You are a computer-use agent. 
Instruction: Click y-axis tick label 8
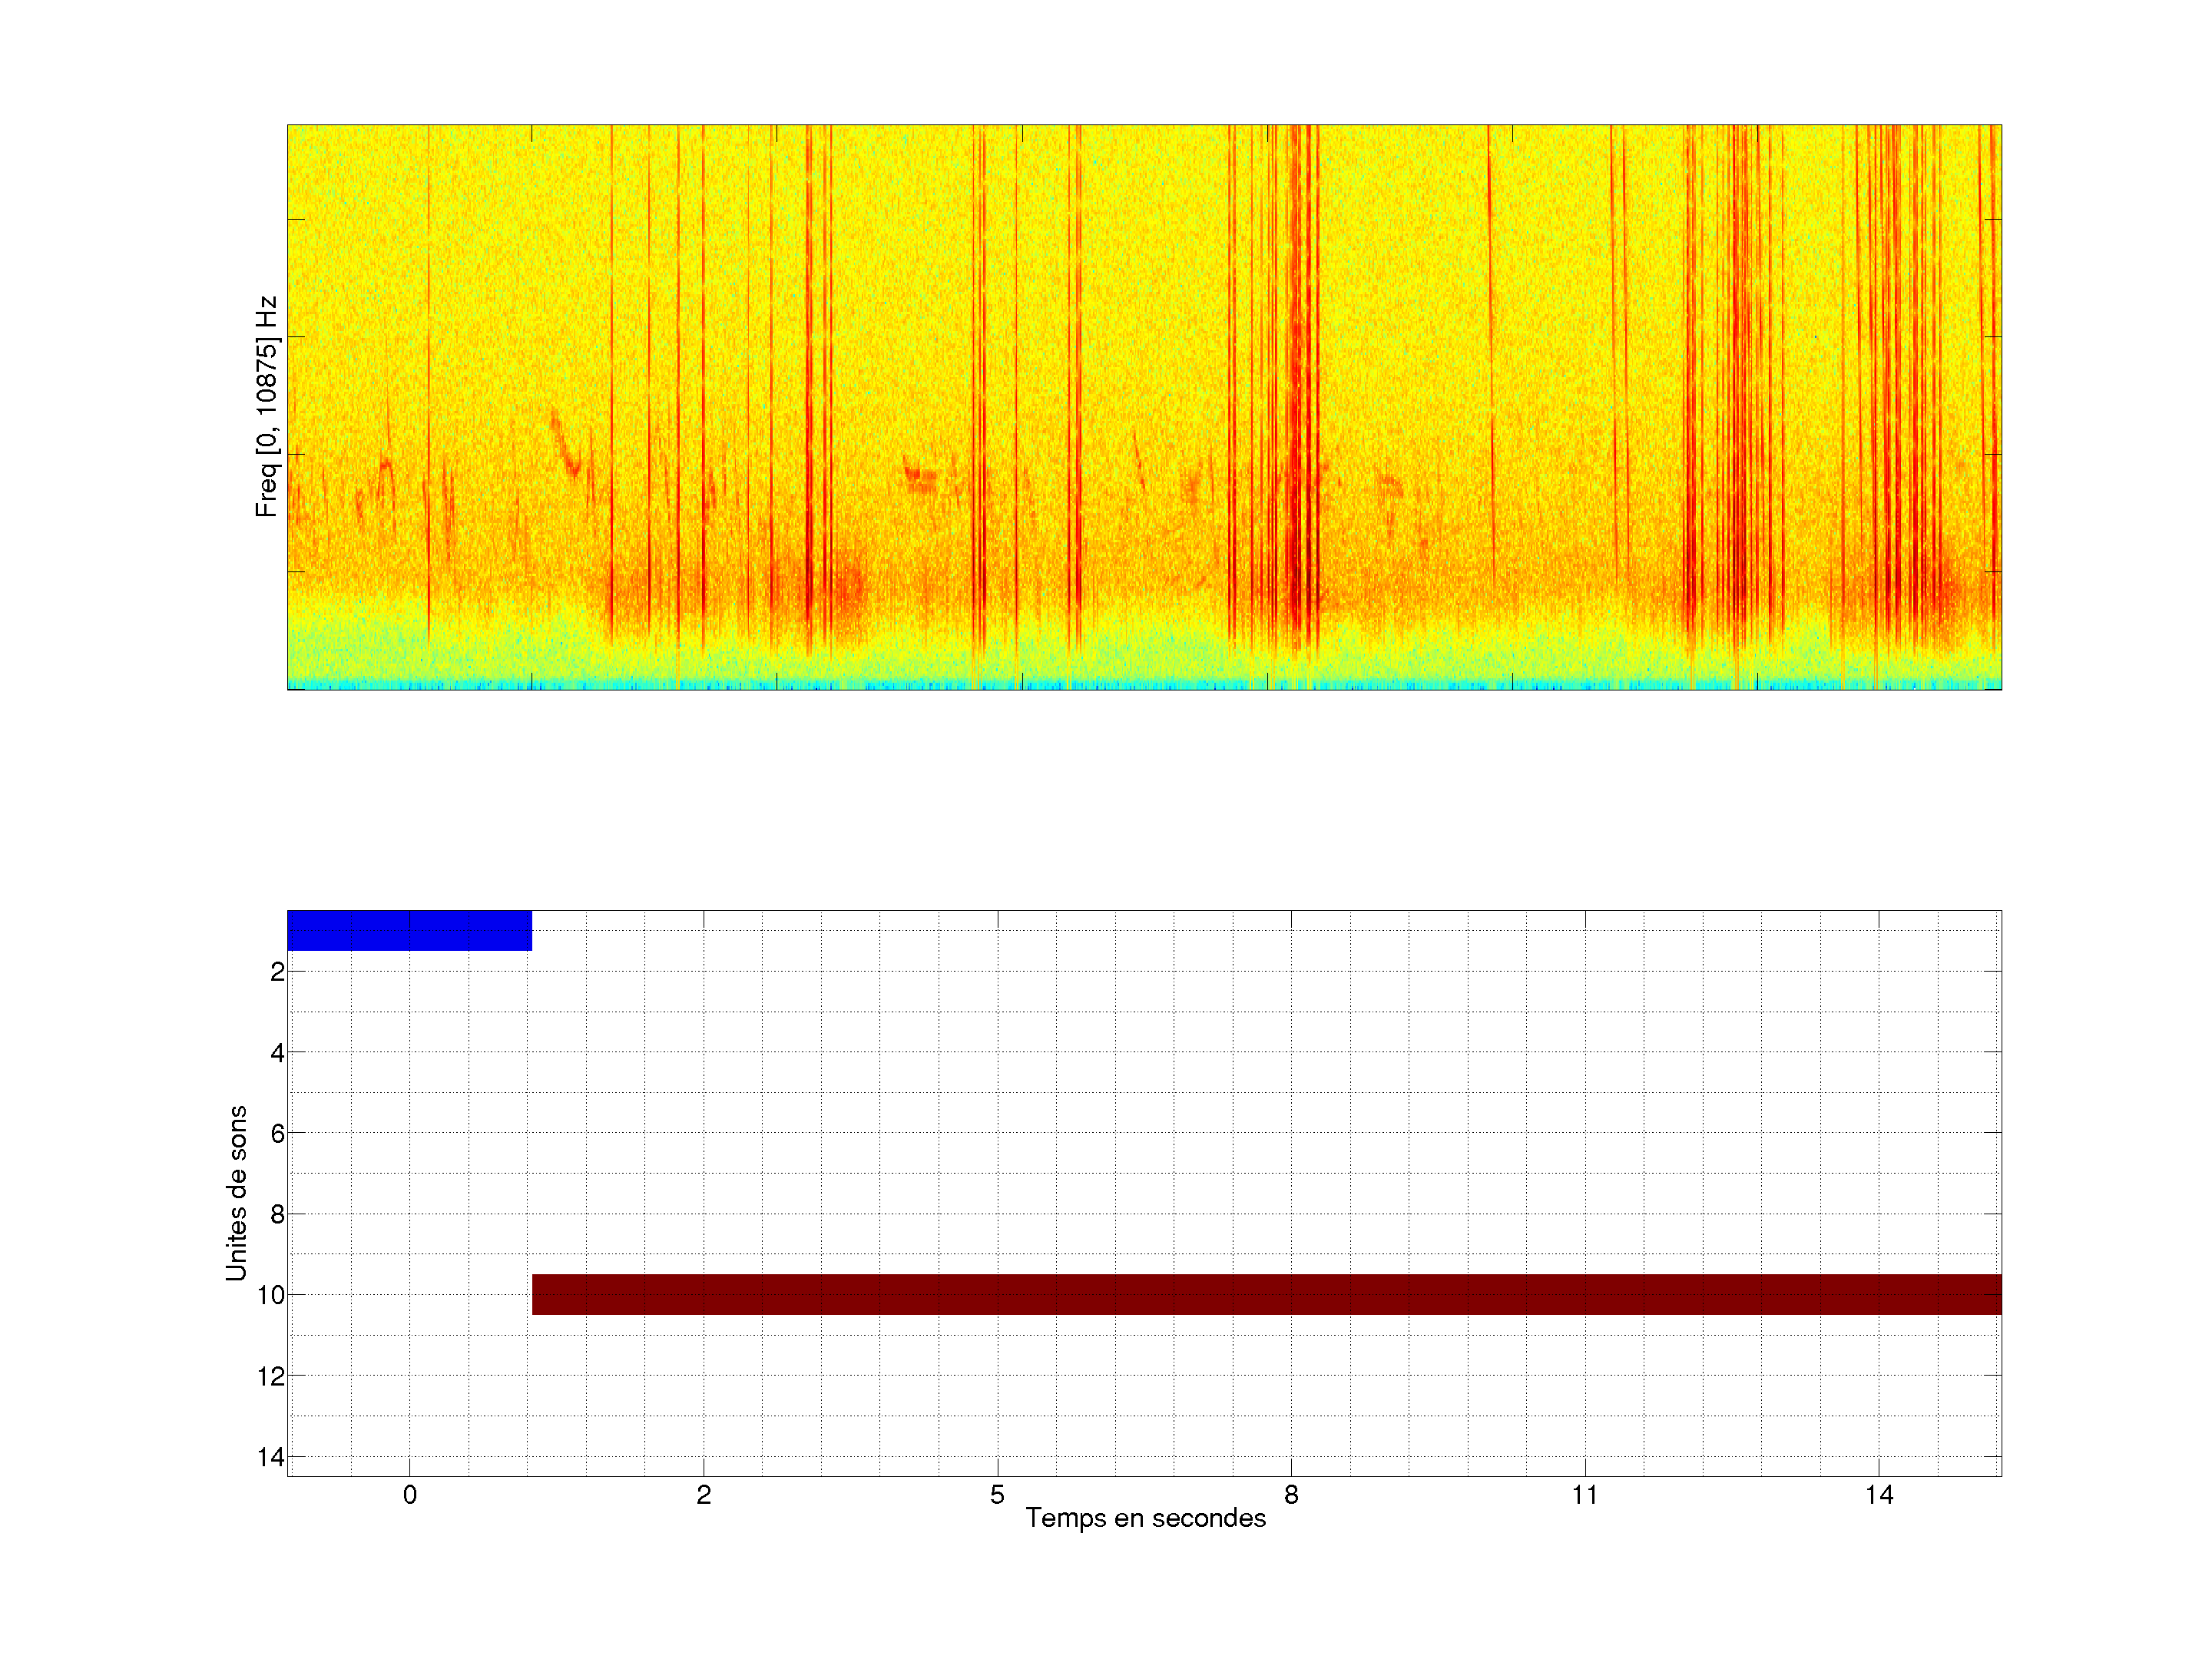pyautogui.click(x=277, y=1215)
